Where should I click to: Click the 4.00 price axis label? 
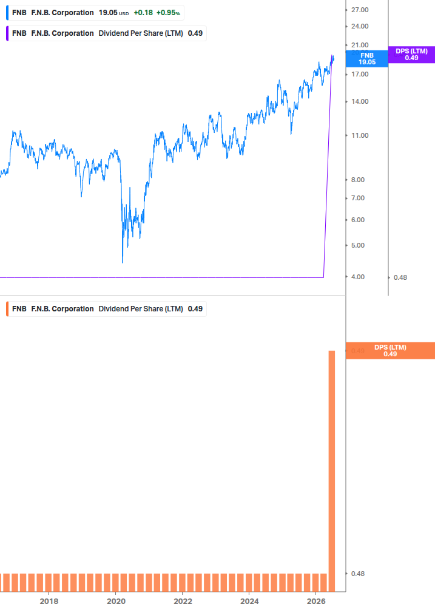[x=358, y=277]
